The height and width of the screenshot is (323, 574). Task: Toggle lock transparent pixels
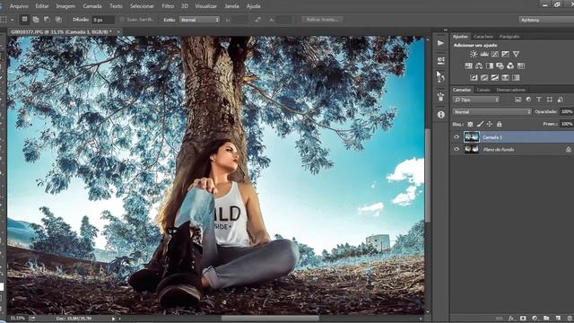470,124
